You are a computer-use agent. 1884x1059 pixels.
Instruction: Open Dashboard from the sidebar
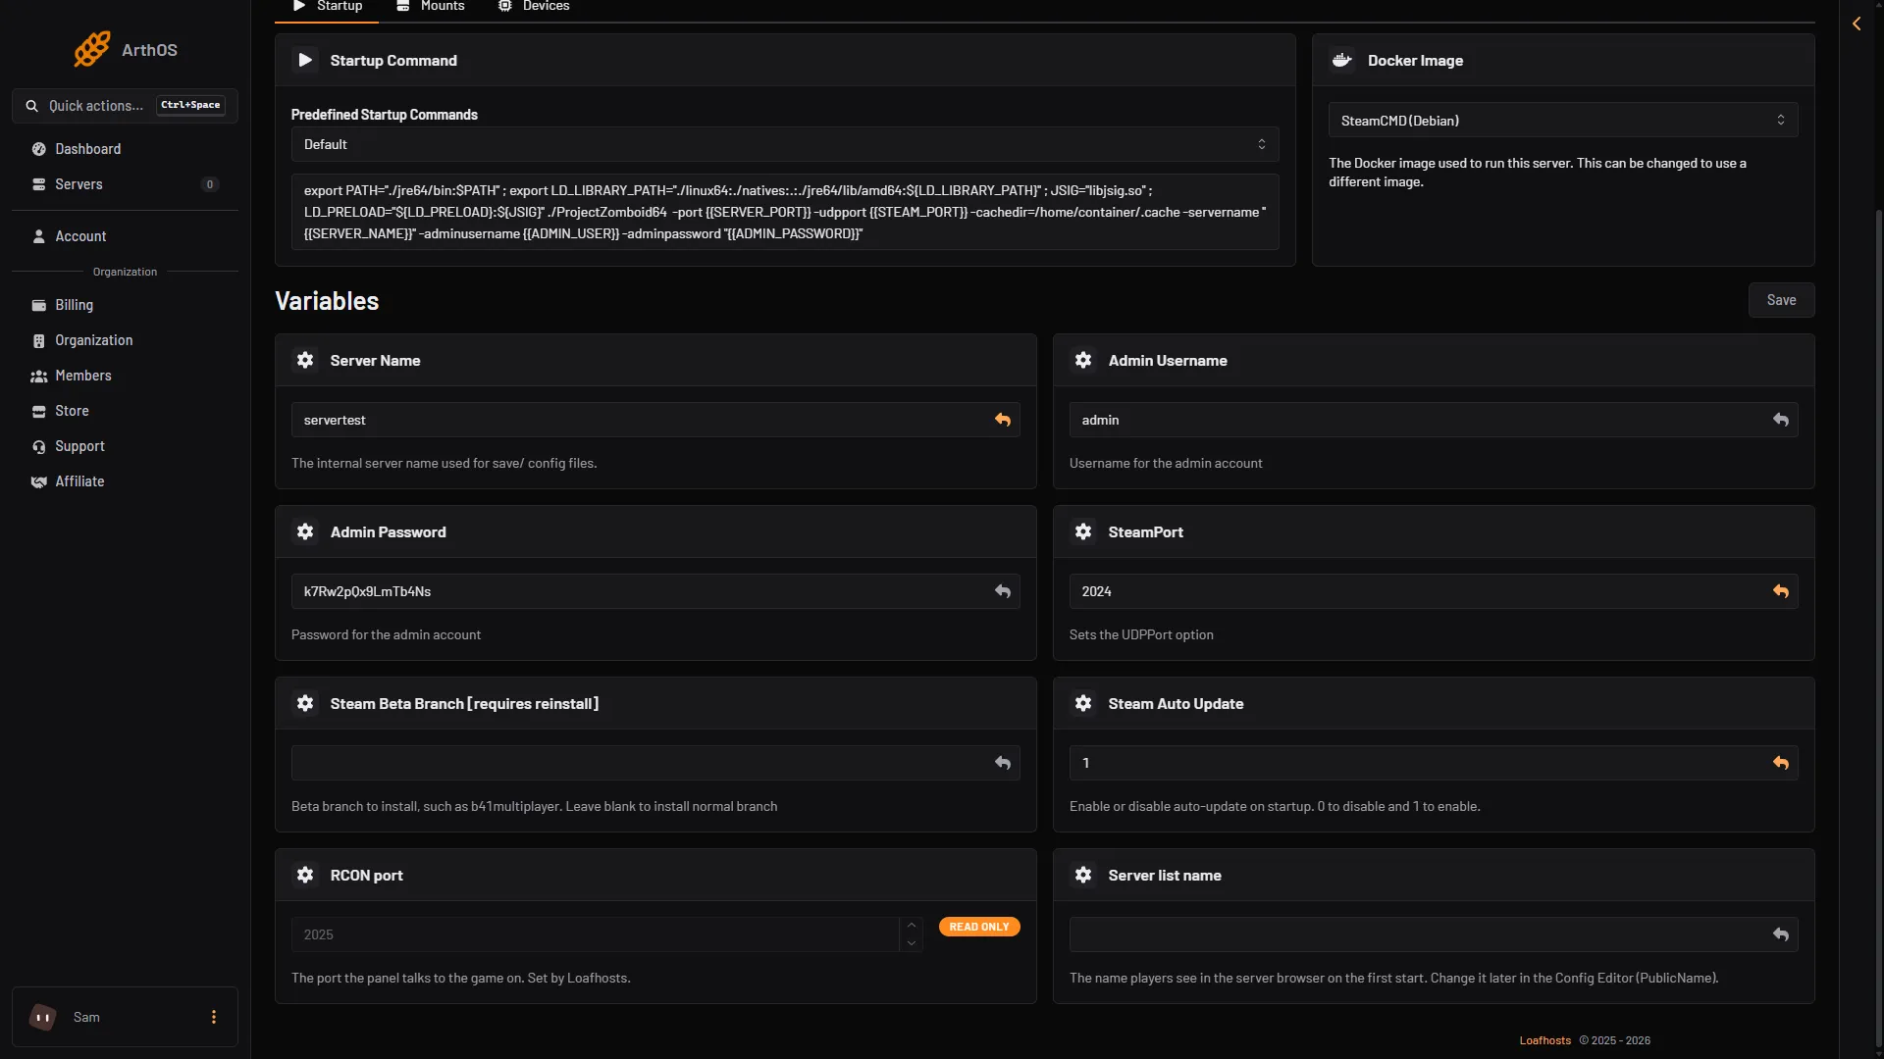coord(125,149)
